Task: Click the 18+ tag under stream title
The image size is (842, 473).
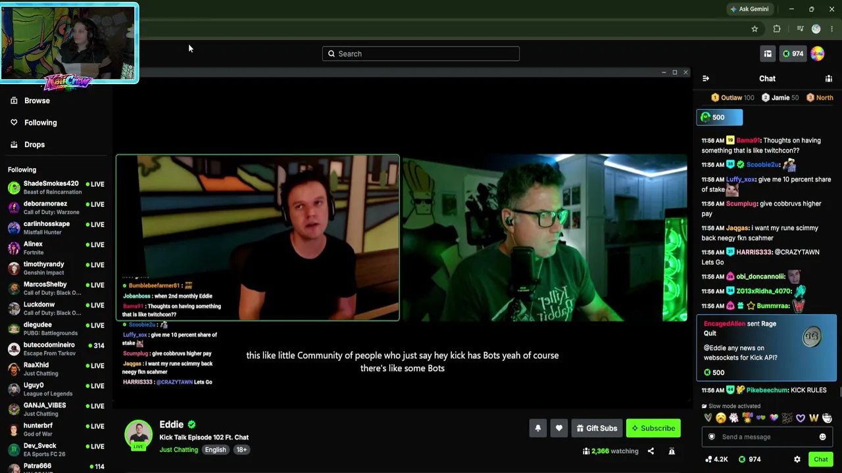Action: tap(241, 450)
